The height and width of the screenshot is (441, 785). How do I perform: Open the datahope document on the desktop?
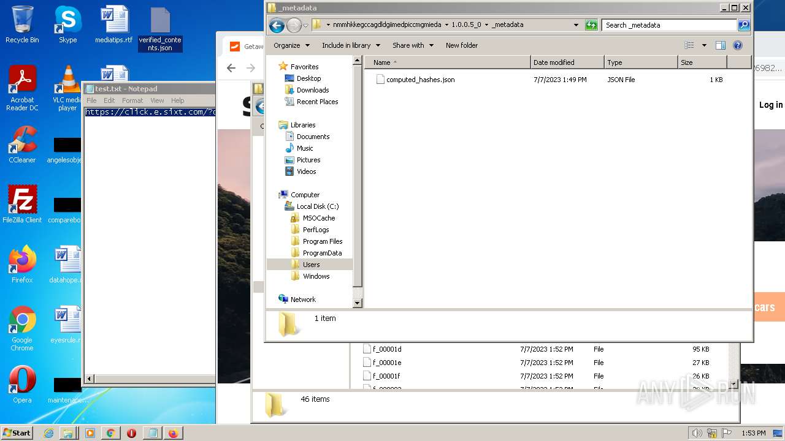(65, 264)
